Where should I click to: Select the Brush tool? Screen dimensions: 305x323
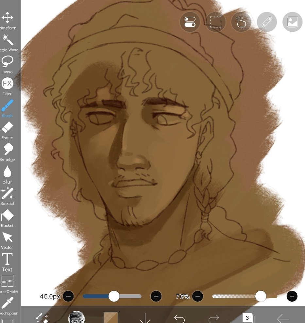pyautogui.click(x=7, y=108)
